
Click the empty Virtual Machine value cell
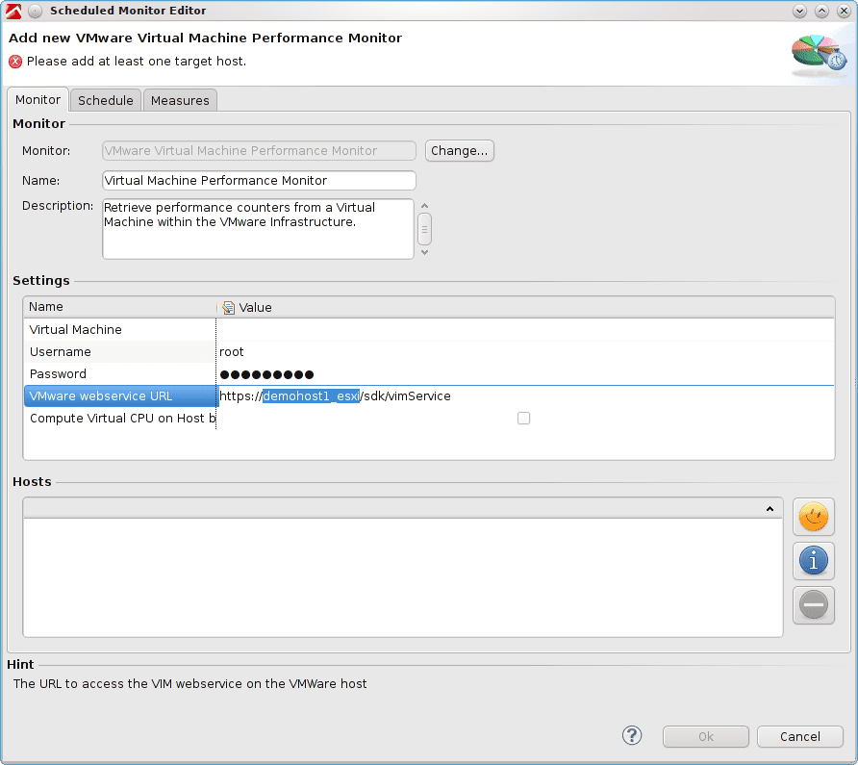coord(525,330)
